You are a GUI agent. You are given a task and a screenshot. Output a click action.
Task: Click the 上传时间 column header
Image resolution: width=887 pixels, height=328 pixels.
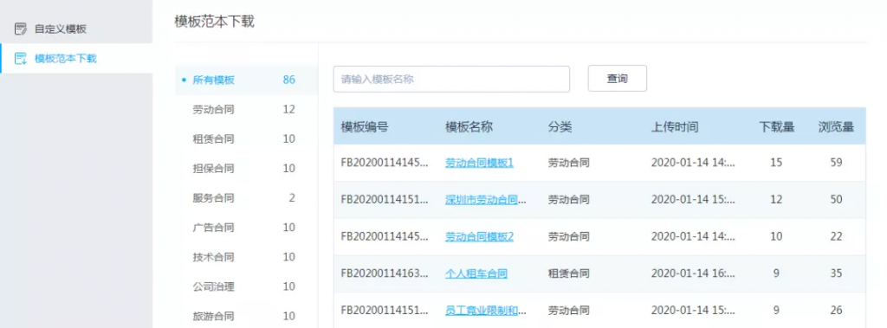click(x=675, y=126)
